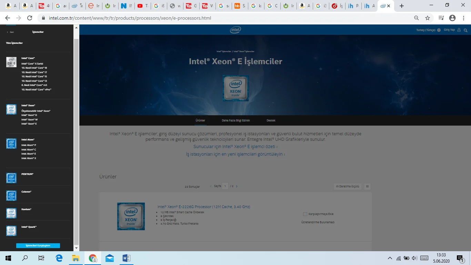The height and width of the screenshot is (265, 471).
Task: Open Word from the taskbar
Action: click(x=126, y=258)
